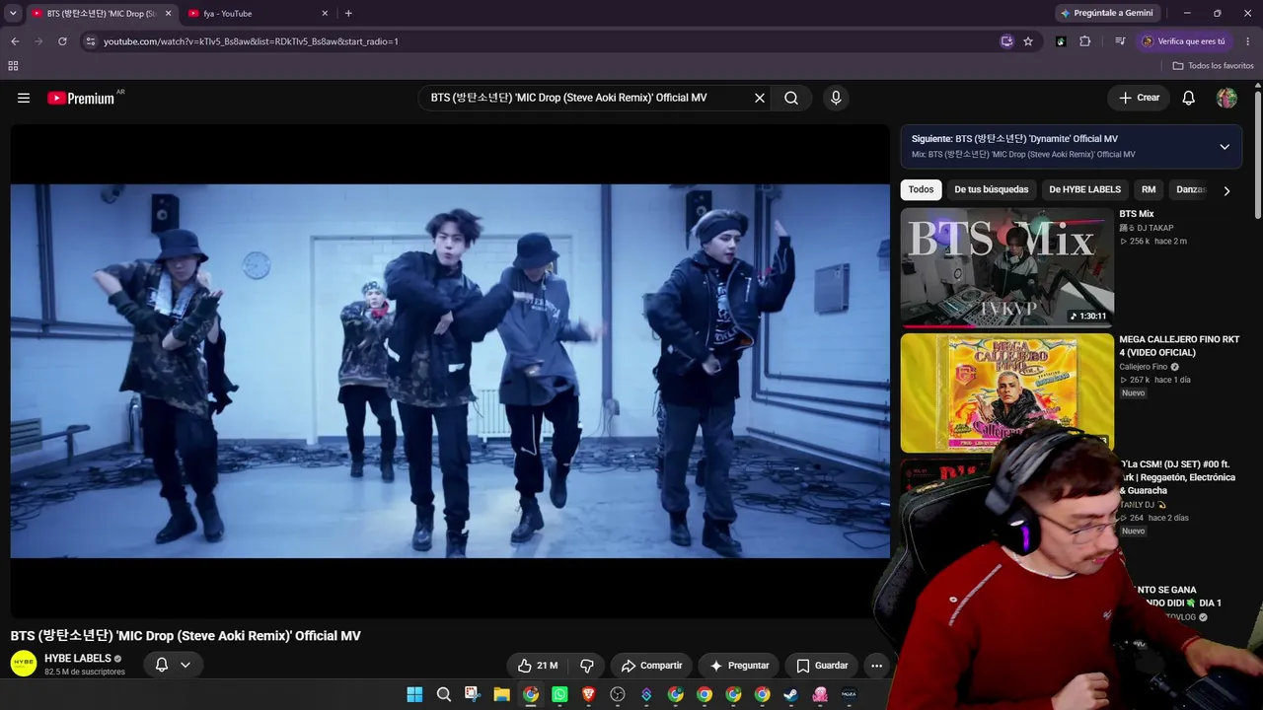Open the HYBE LABELS channel link
The width and height of the screenshot is (1263, 710).
pyautogui.click(x=78, y=658)
